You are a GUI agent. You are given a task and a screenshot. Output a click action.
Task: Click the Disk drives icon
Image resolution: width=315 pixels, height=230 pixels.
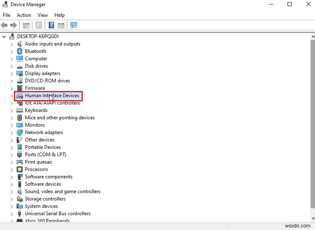(20, 66)
